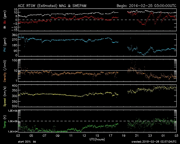
Task: Click the '250' tick label on the Speed panel
Action: pos(15,102)
